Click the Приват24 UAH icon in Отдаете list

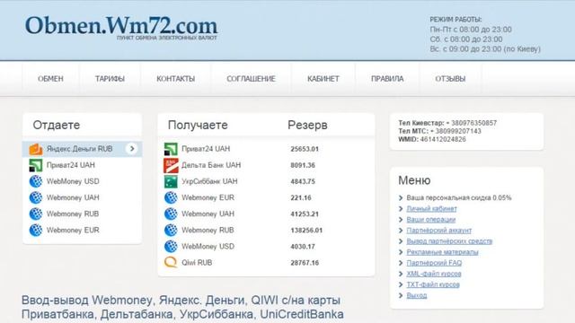tap(36, 165)
